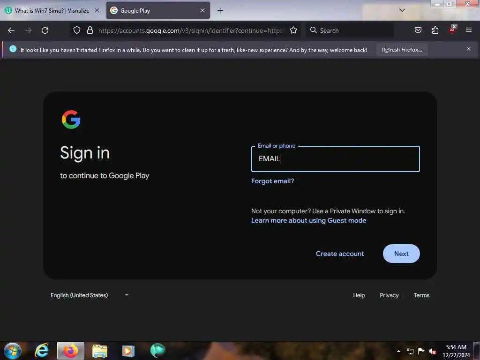
Task: Click the Google G logo
Action: (71, 120)
